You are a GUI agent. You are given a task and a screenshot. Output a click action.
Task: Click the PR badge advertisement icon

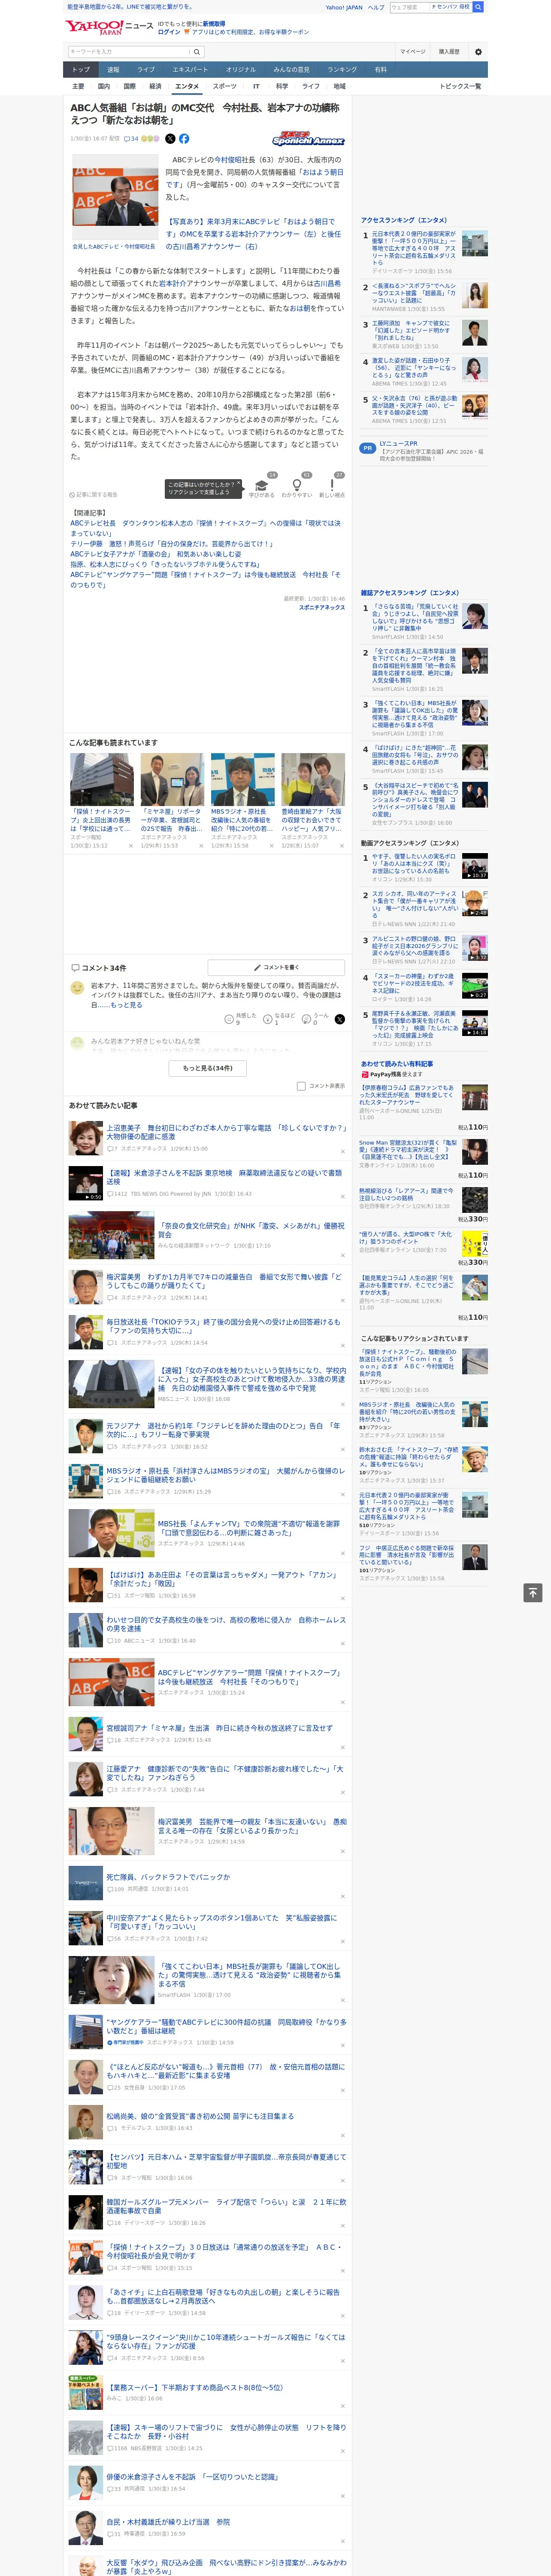(x=368, y=448)
